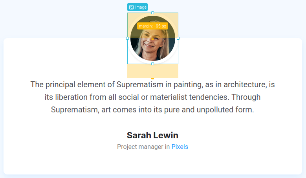Click the "Project manager in" subtitle text
Image resolution: width=306 pixels, height=178 pixels.
pyautogui.click(x=143, y=147)
